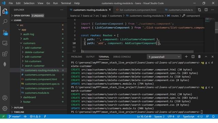The width and height of the screenshot is (218, 123).
Task: Split the editor right
Action: point(206,10)
